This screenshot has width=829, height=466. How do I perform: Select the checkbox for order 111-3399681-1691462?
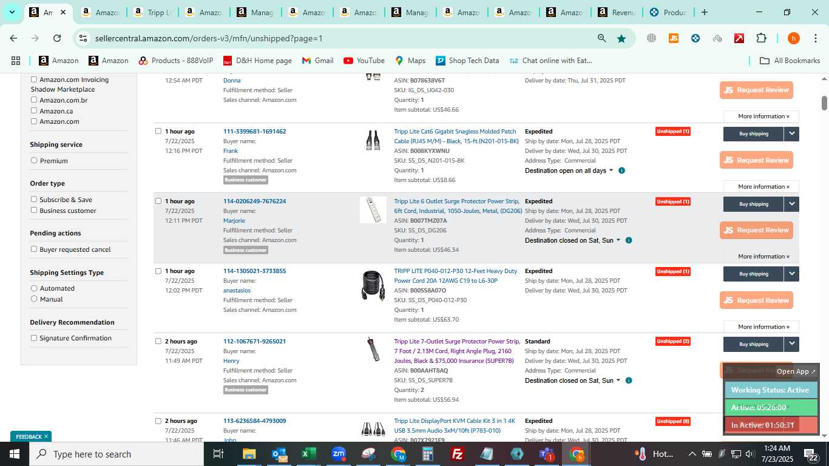click(158, 131)
